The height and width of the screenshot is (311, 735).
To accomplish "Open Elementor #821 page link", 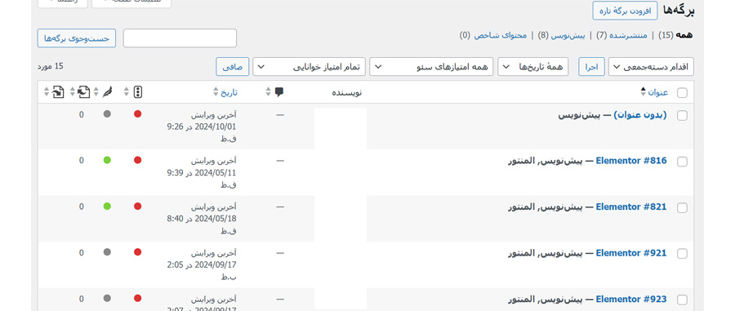I will (631, 207).
